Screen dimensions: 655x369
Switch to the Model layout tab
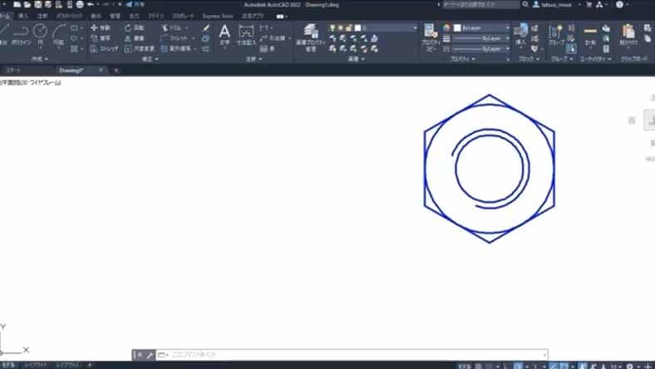pos(8,365)
